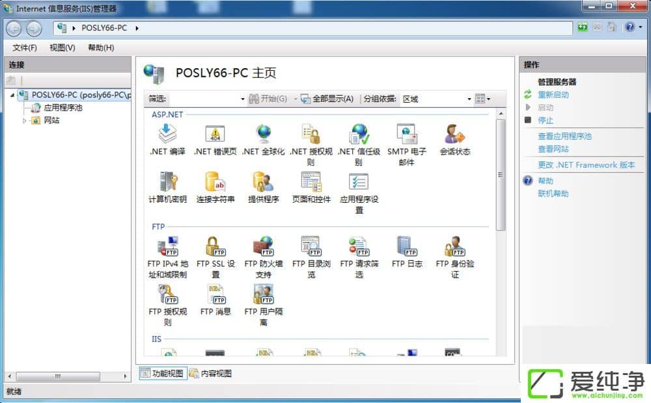This screenshot has height=403, width=651.
Task: Open FTP 授权规则
Action: [167, 305]
